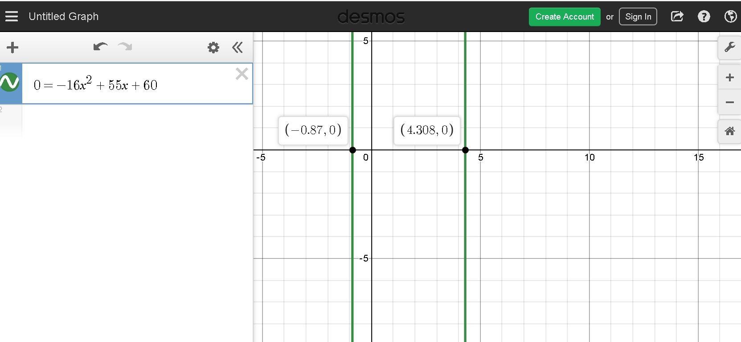Click the x-intercept point at 4.308
The width and height of the screenshot is (741, 342).
[x=465, y=150]
